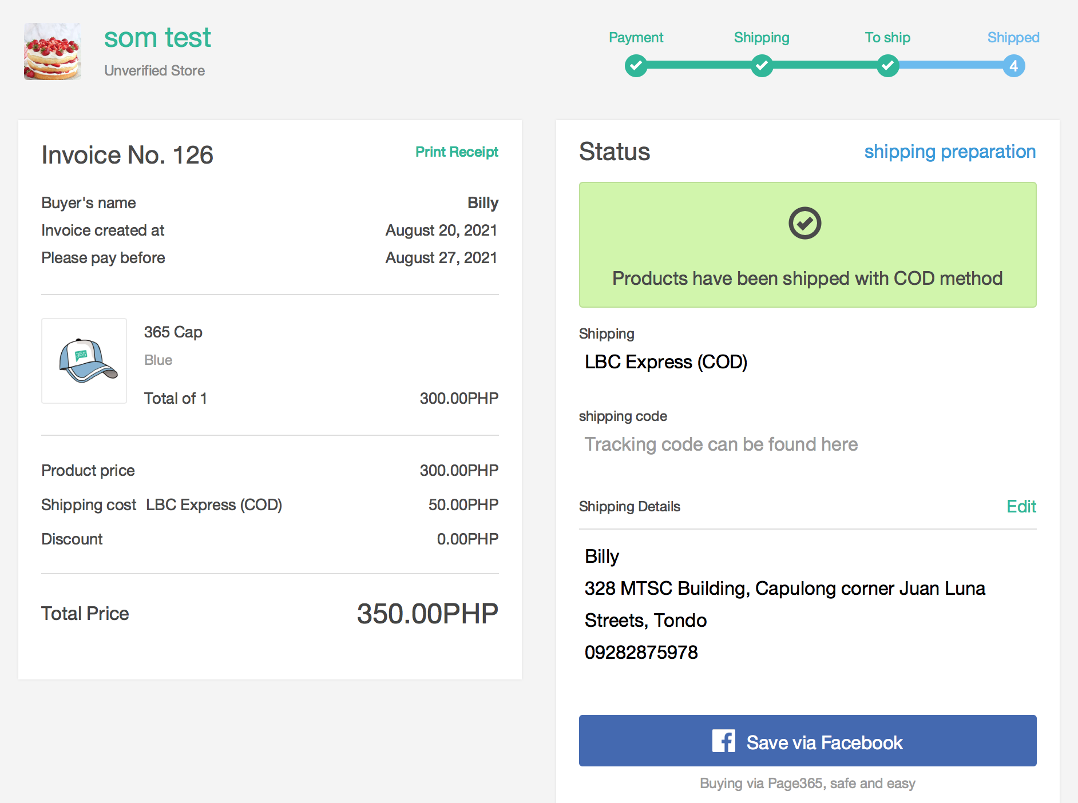
Task: Select the To ship progress label
Action: [887, 38]
